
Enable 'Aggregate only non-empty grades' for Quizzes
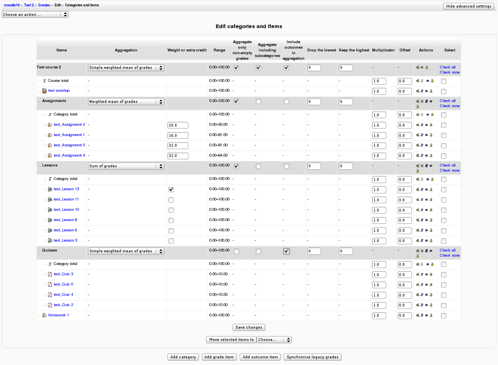(236, 251)
